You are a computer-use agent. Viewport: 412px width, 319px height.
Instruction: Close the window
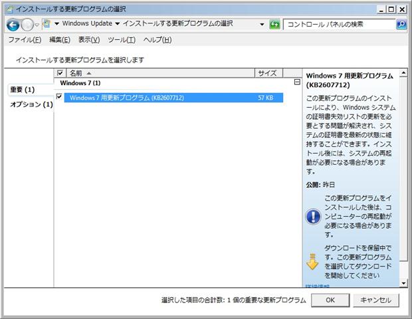[x=402, y=10]
